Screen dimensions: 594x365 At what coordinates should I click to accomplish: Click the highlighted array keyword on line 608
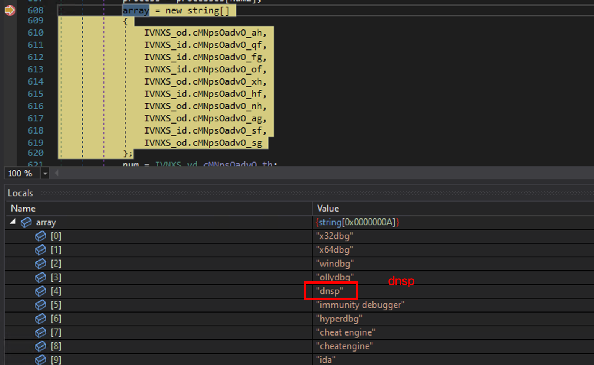(x=136, y=11)
